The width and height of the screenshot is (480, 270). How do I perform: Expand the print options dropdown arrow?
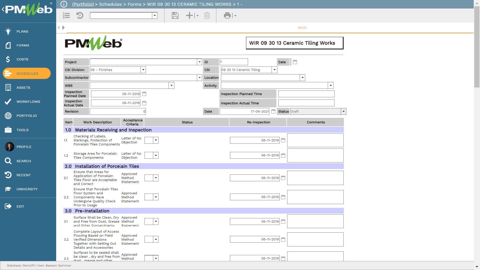point(235,16)
